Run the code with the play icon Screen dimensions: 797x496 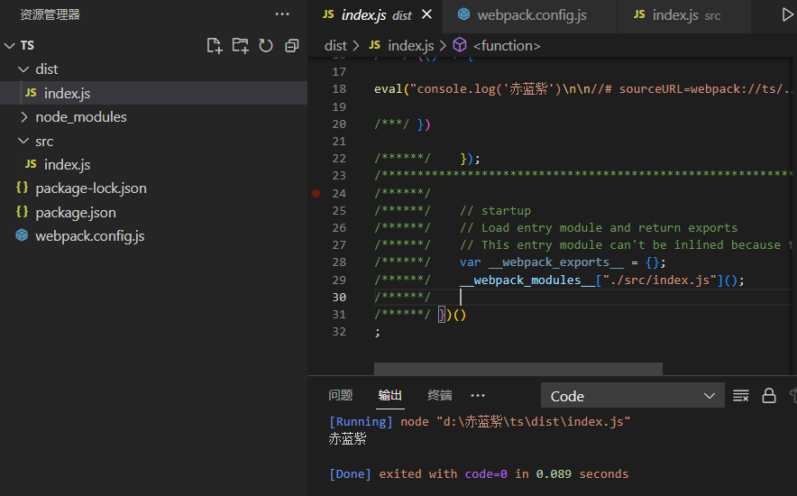[787, 14]
